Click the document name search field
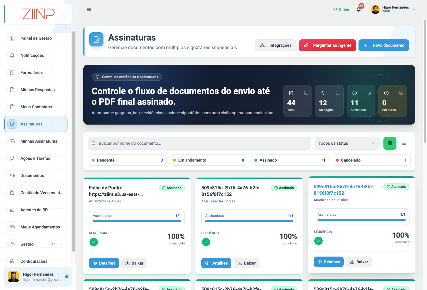427x290 pixels. [x=199, y=143]
